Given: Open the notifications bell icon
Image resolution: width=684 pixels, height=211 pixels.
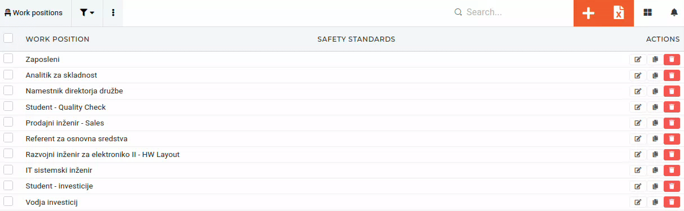Looking at the screenshot, I should pos(674,12).
